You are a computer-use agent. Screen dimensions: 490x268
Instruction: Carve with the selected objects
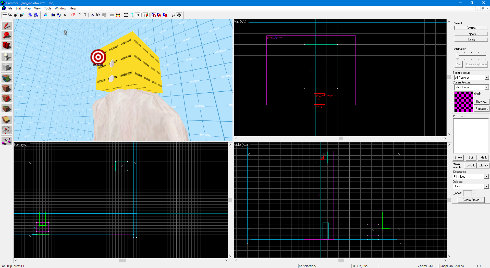[x=45, y=15]
